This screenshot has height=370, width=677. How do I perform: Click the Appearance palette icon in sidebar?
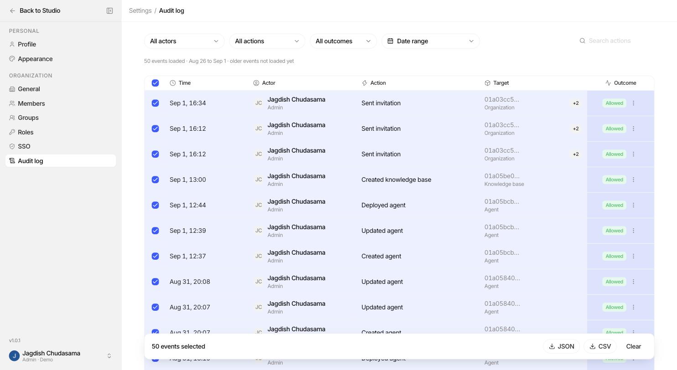(12, 59)
